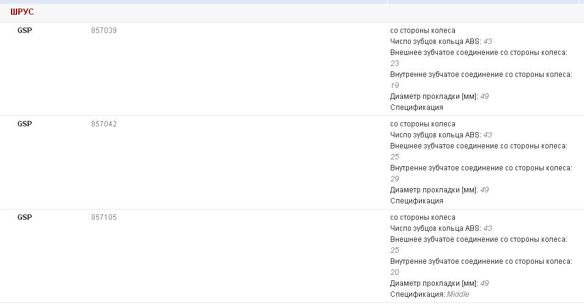Open part number 857039
Screen dimensions: 584x306
pyautogui.click(x=104, y=31)
